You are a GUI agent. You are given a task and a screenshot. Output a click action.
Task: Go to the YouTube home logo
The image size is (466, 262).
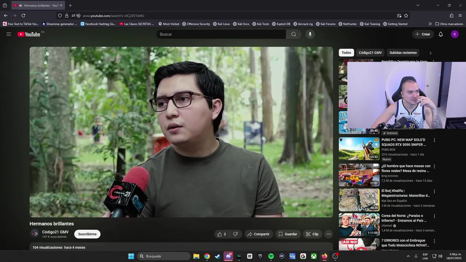[29, 34]
